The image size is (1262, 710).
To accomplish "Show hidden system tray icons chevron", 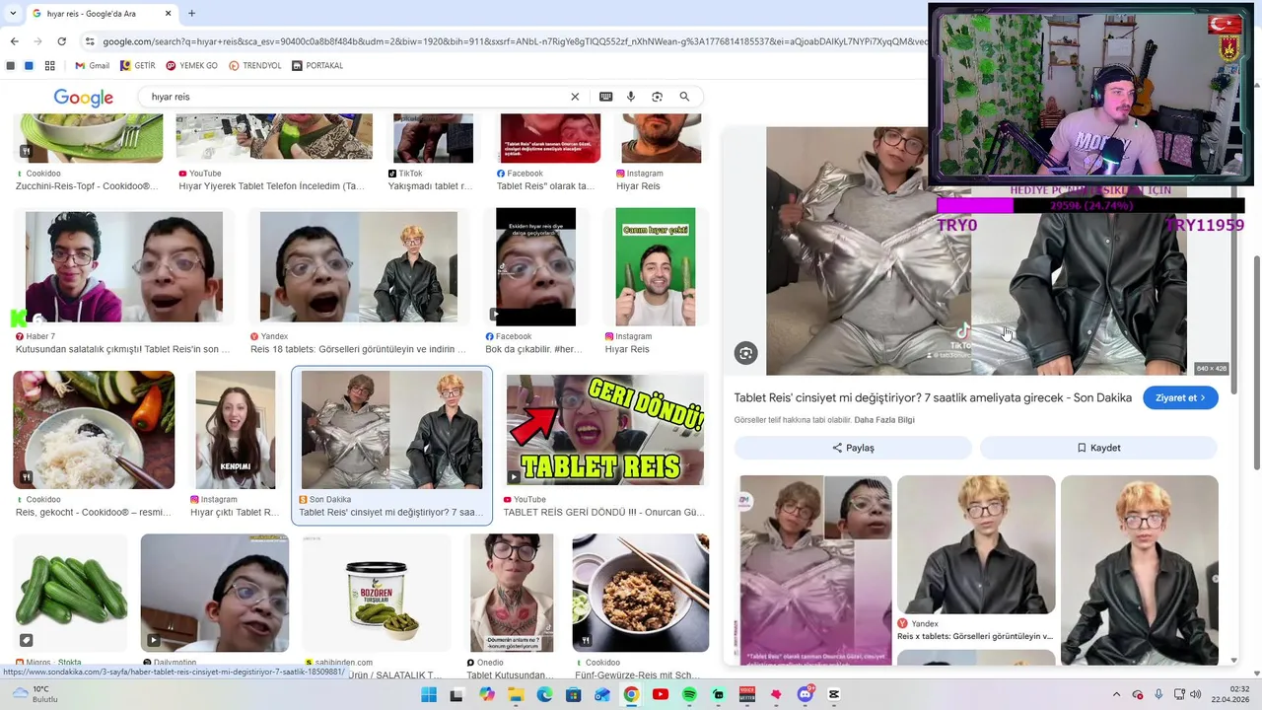I will coord(1116,694).
